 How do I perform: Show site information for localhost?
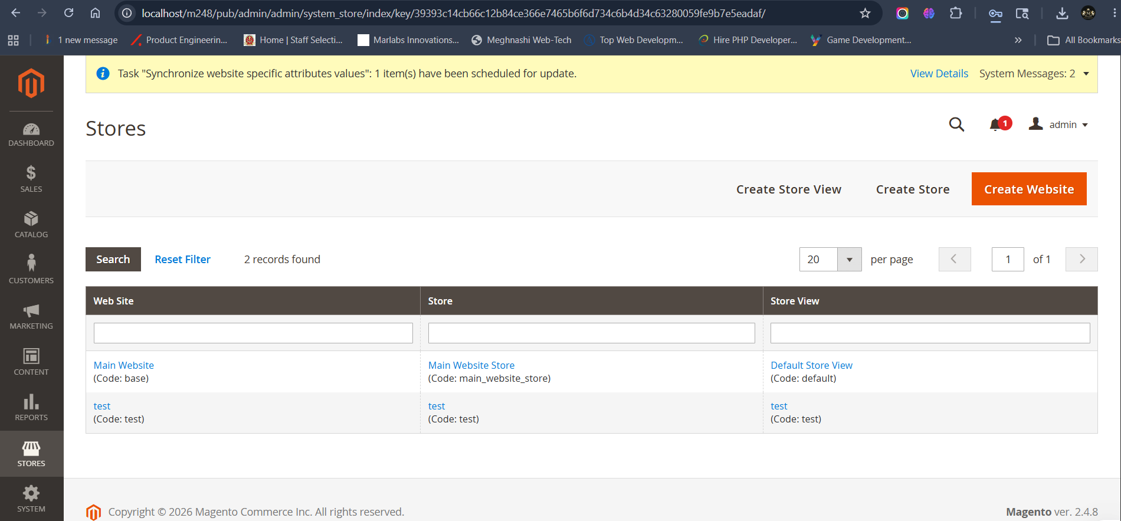click(x=127, y=13)
